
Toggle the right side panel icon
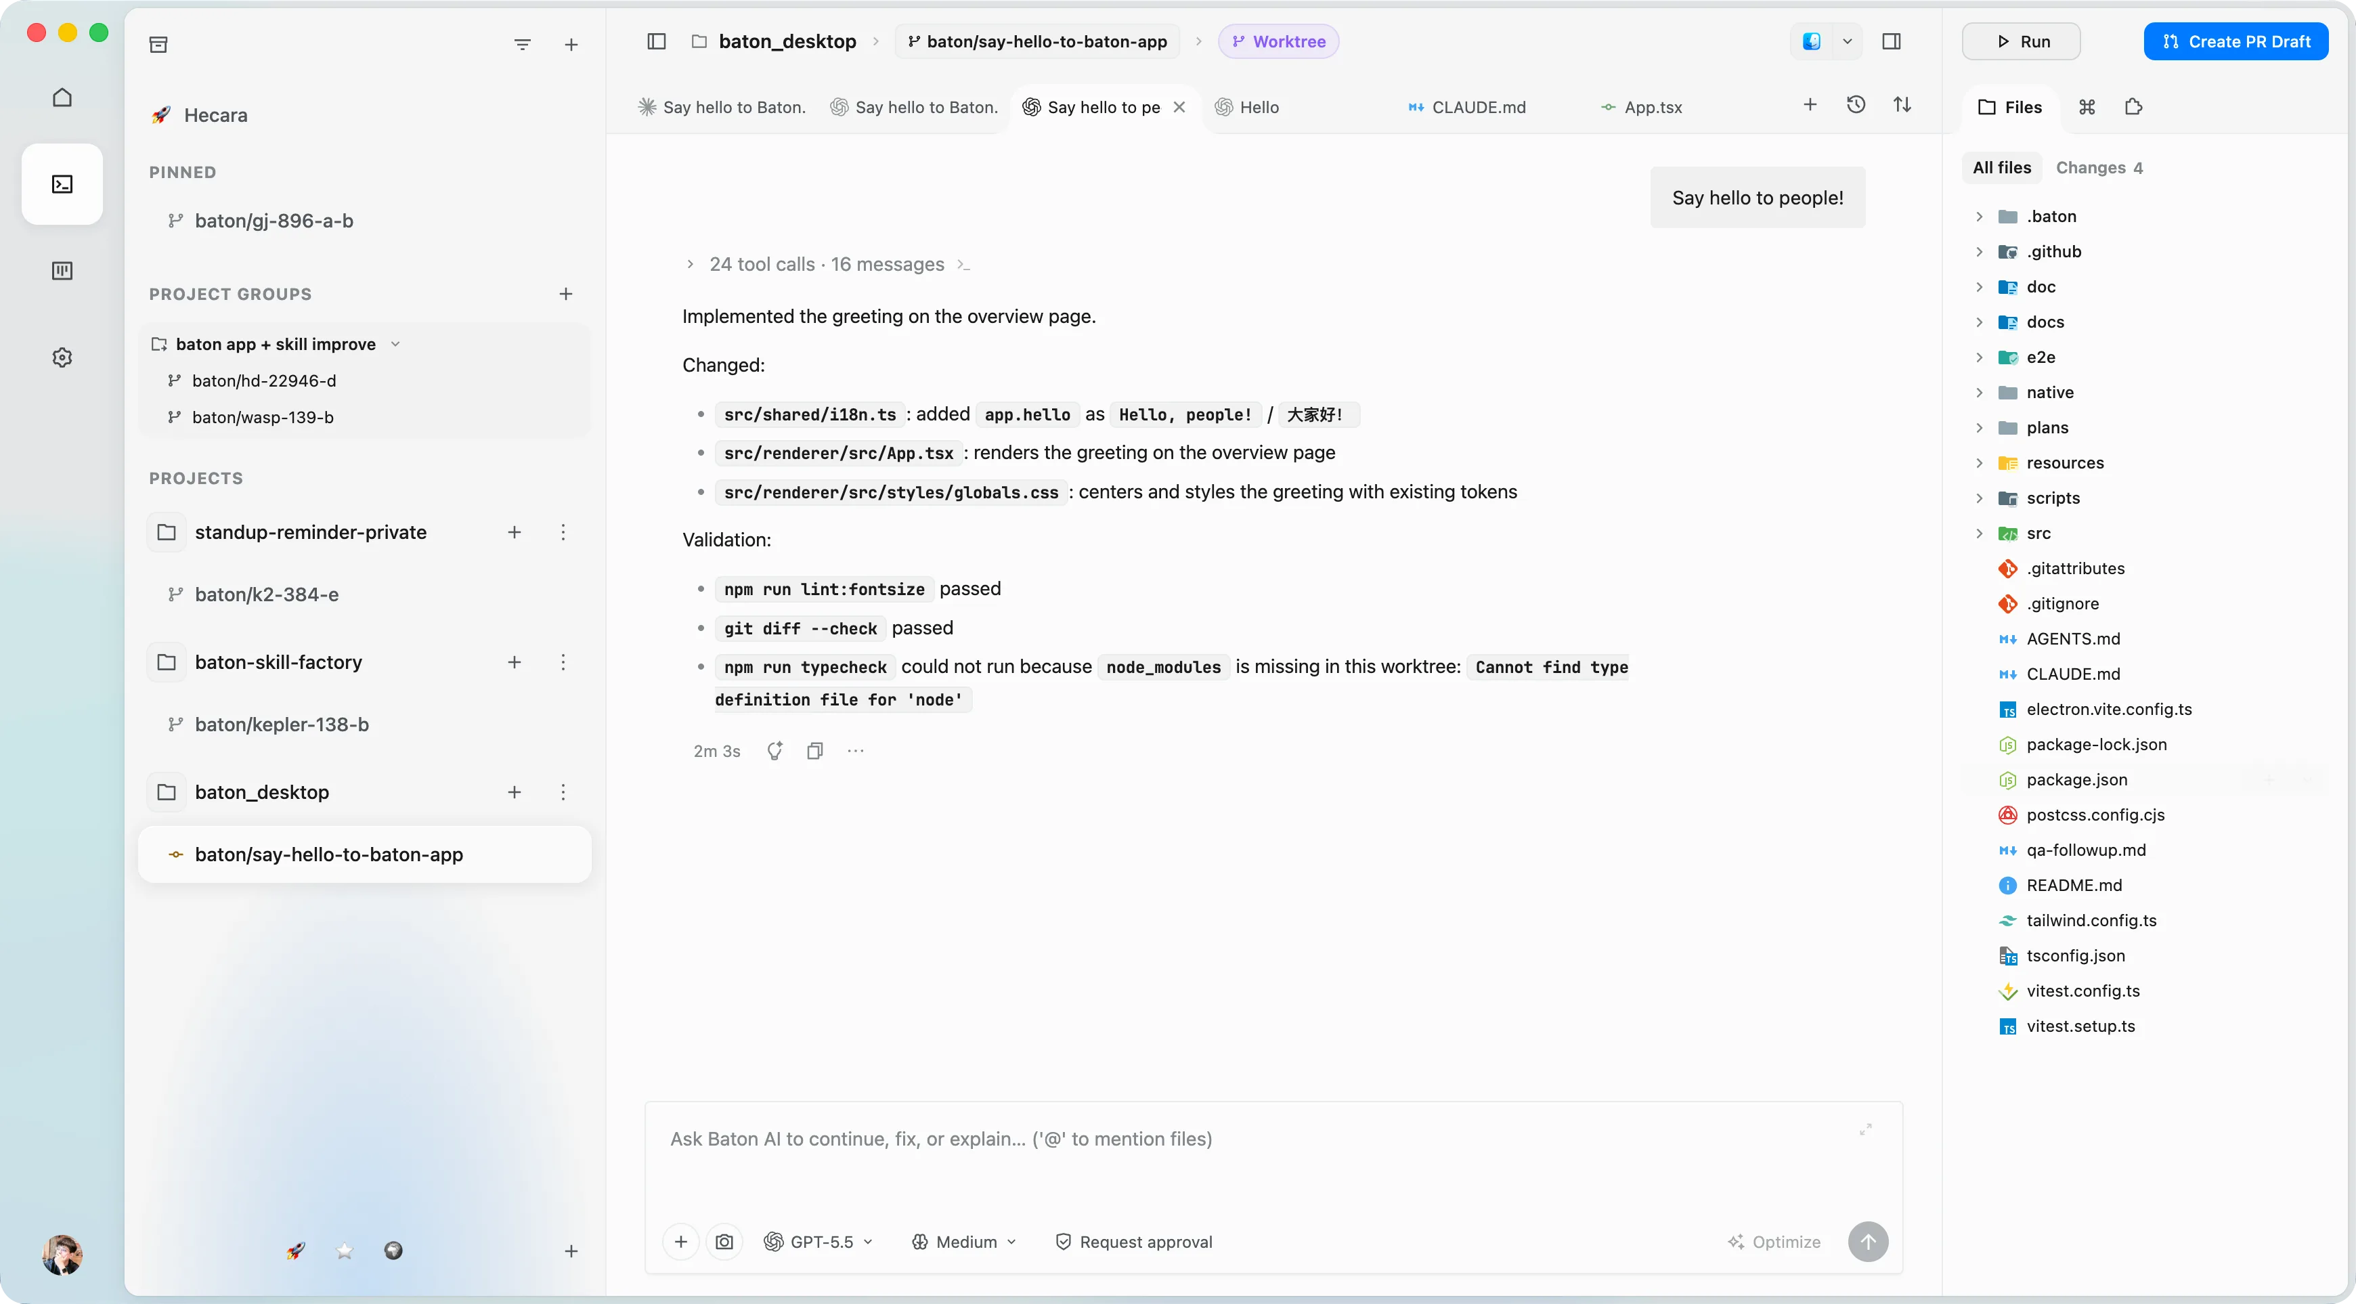click(1892, 41)
